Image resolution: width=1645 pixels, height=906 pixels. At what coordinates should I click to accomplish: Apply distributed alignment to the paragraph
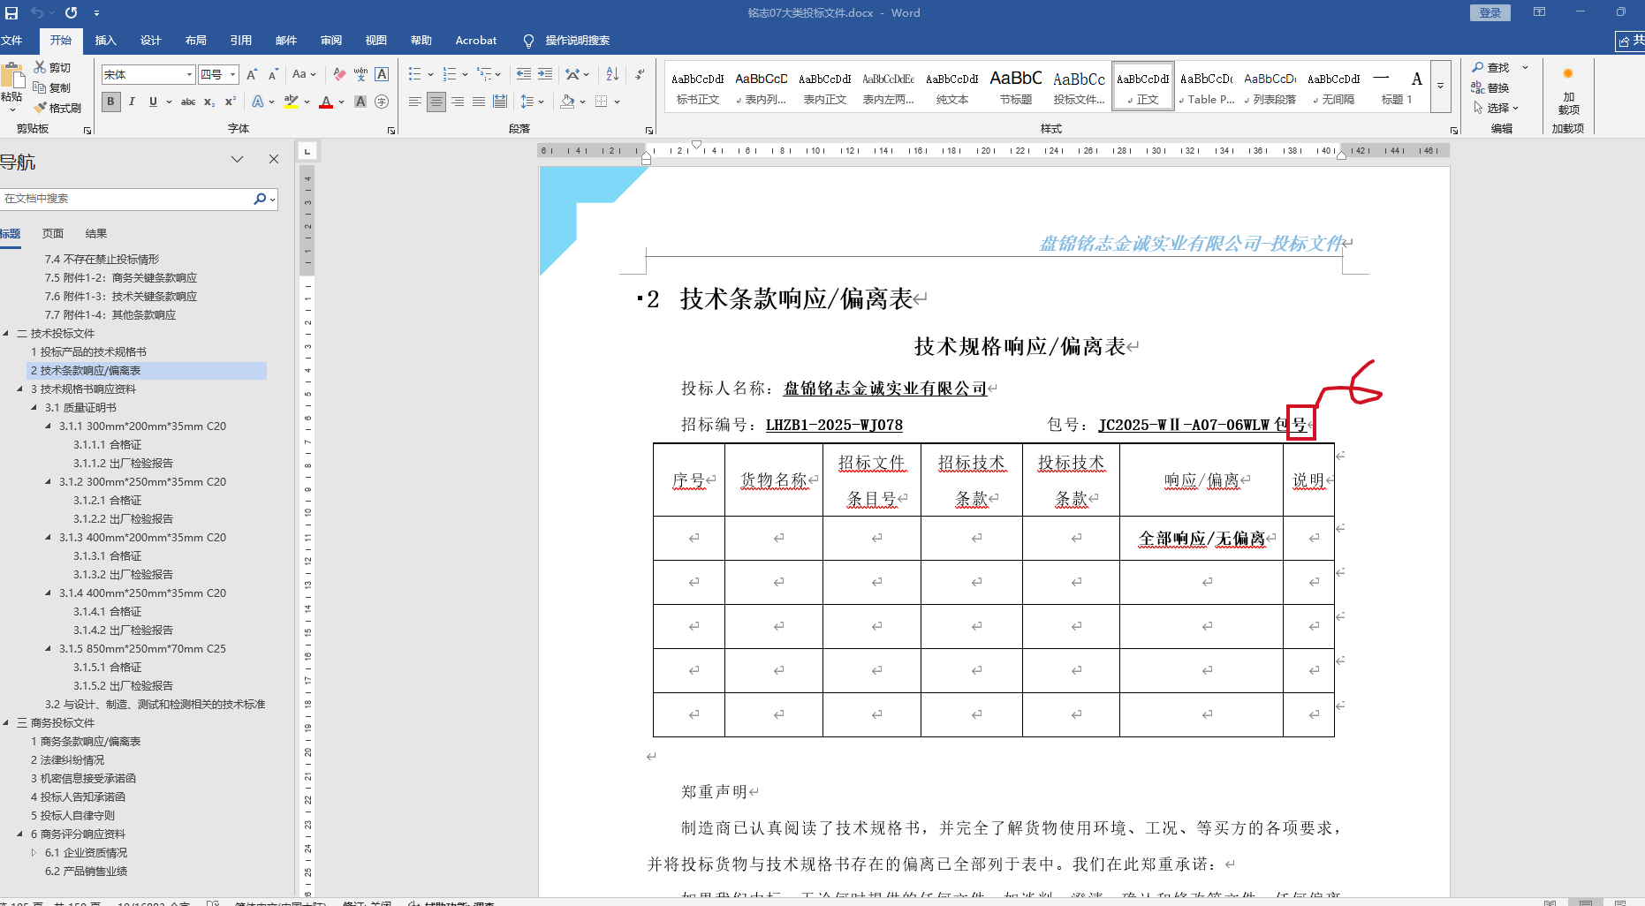click(x=500, y=102)
